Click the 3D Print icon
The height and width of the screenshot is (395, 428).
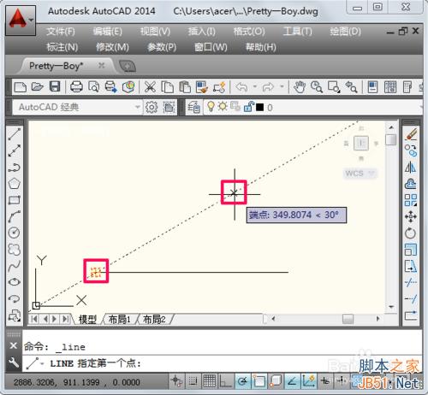[128, 87]
